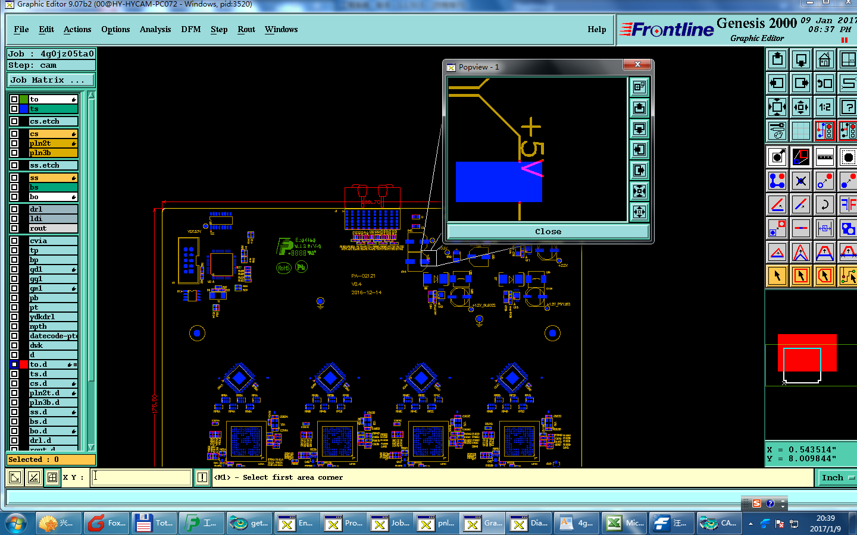The image size is (857, 535).
Task: Select the connected blue-red nodes edit icon
Action: (x=777, y=181)
